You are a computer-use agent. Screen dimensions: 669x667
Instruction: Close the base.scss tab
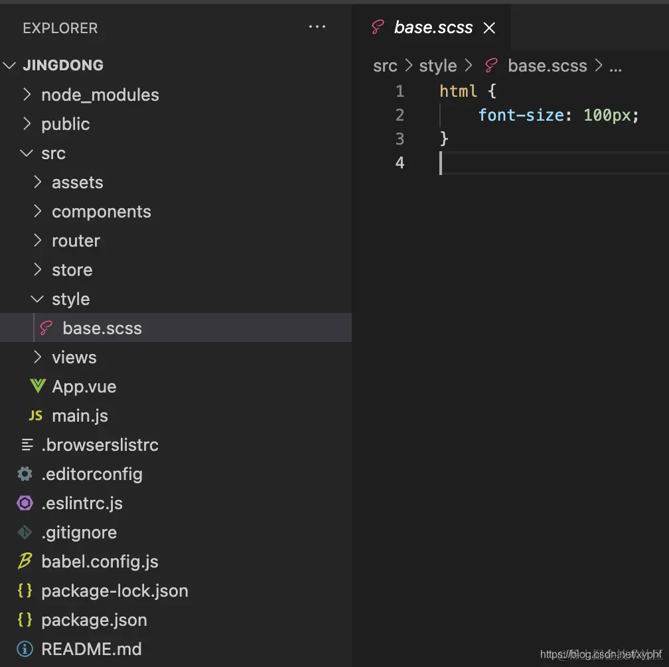coord(489,28)
